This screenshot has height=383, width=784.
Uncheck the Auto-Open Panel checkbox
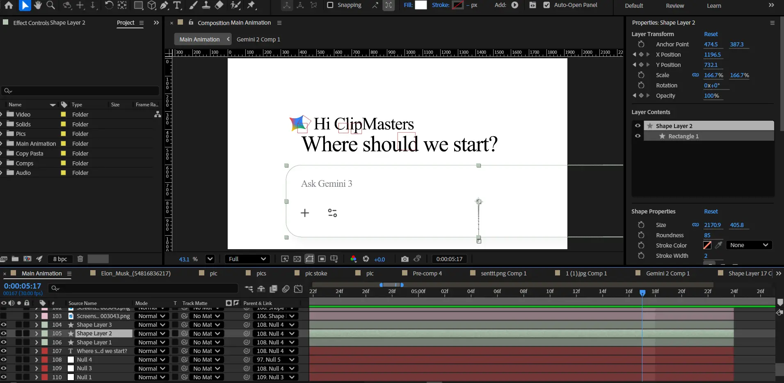(546, 5)
